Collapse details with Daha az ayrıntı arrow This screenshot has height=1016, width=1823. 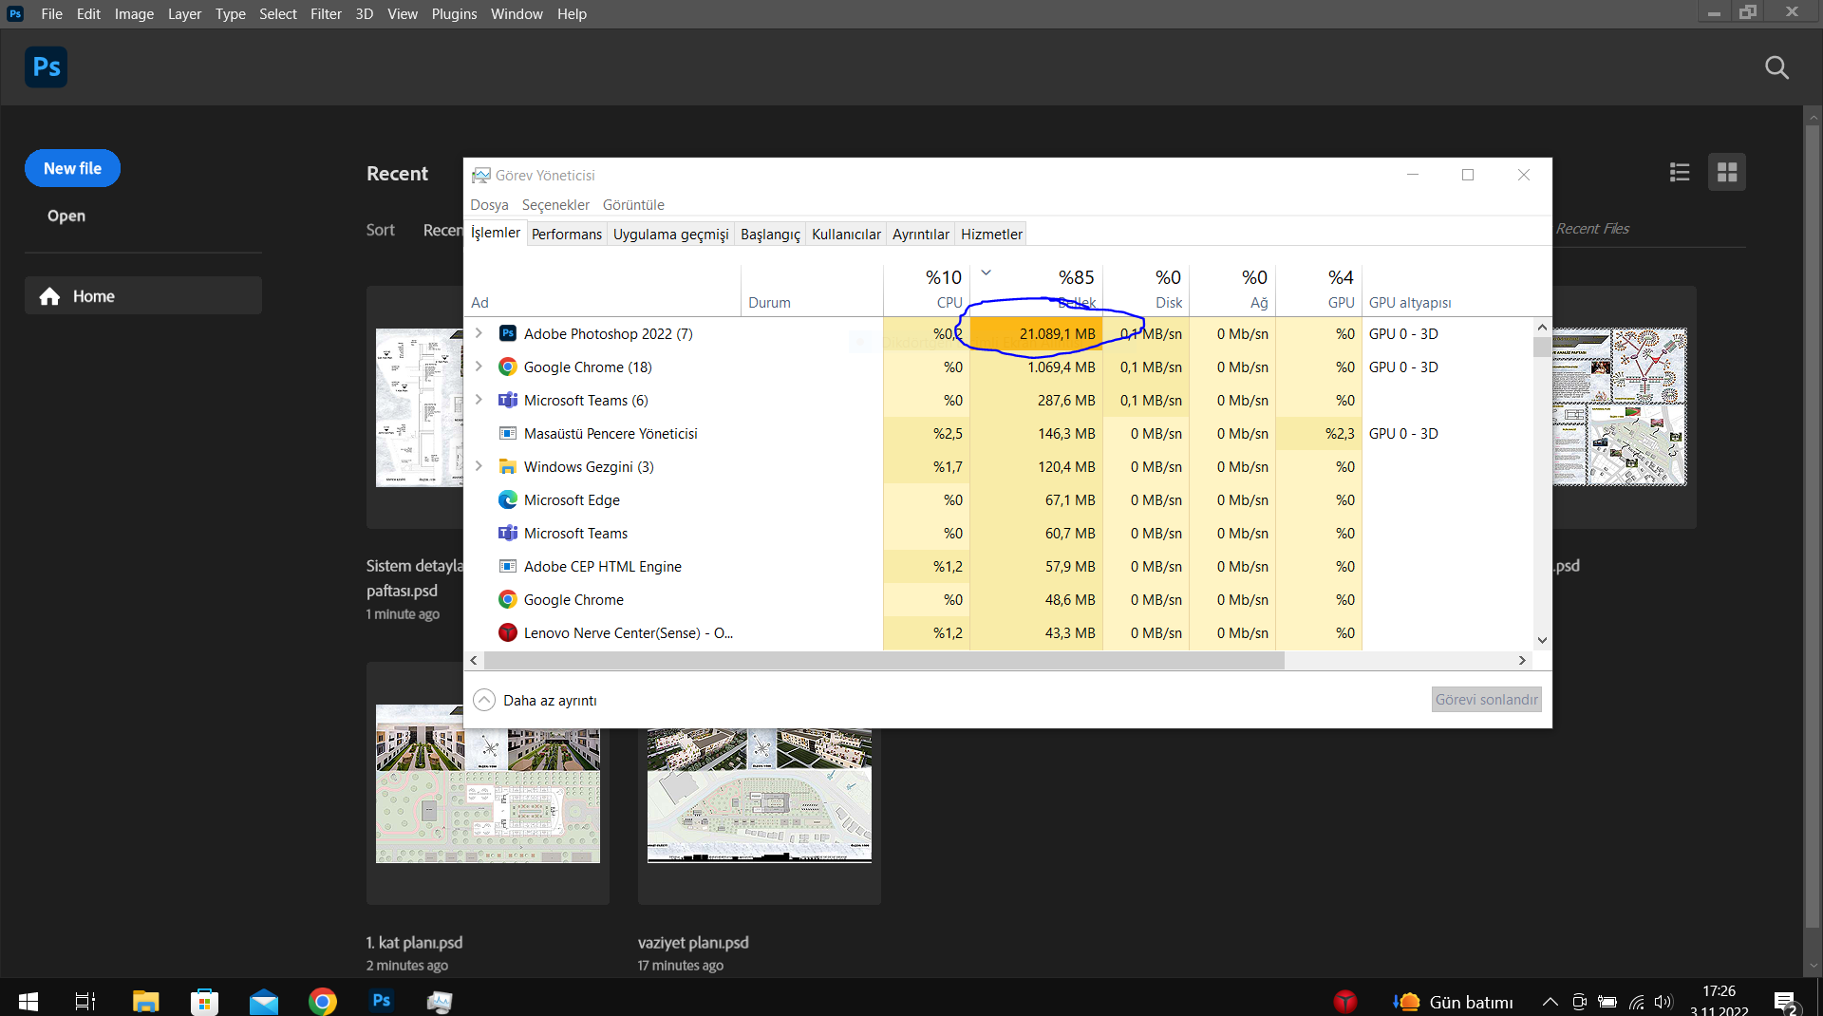(x=484, y=700)
